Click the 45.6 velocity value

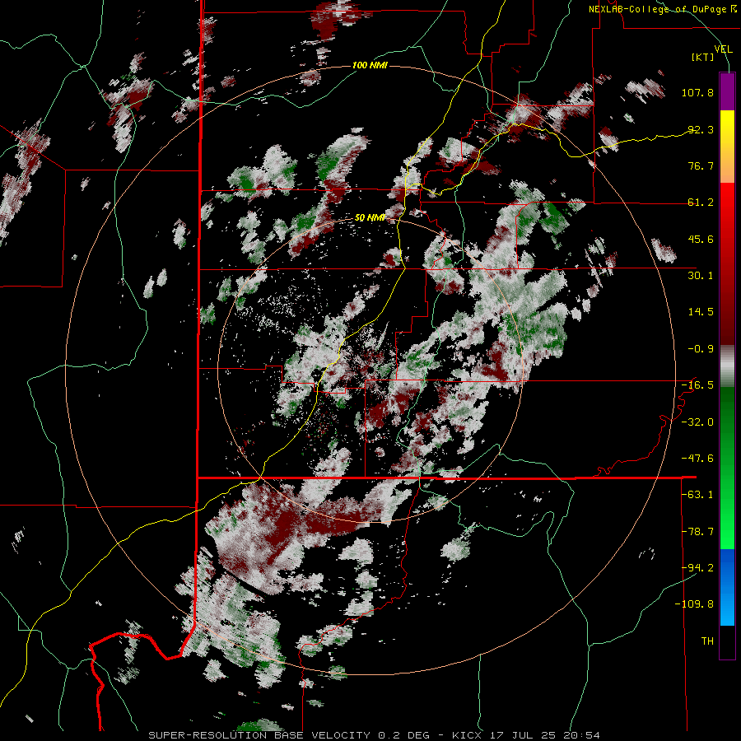click(701, 239)
